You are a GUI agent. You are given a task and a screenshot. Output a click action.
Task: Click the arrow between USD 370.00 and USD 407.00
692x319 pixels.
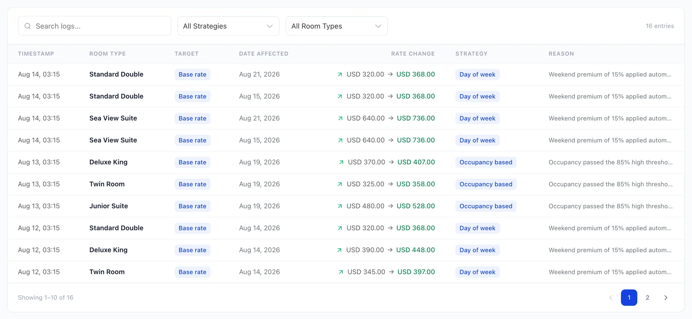pyautogui.click(x=391, y=162)
